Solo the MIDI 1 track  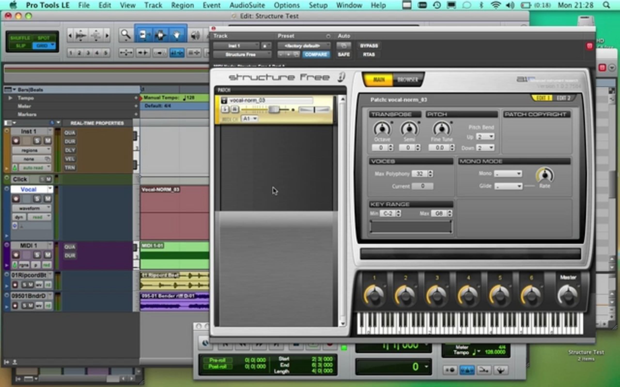[x=37, y=255]
